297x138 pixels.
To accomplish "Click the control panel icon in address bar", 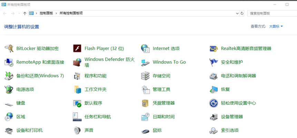I will tap(31, 13).
